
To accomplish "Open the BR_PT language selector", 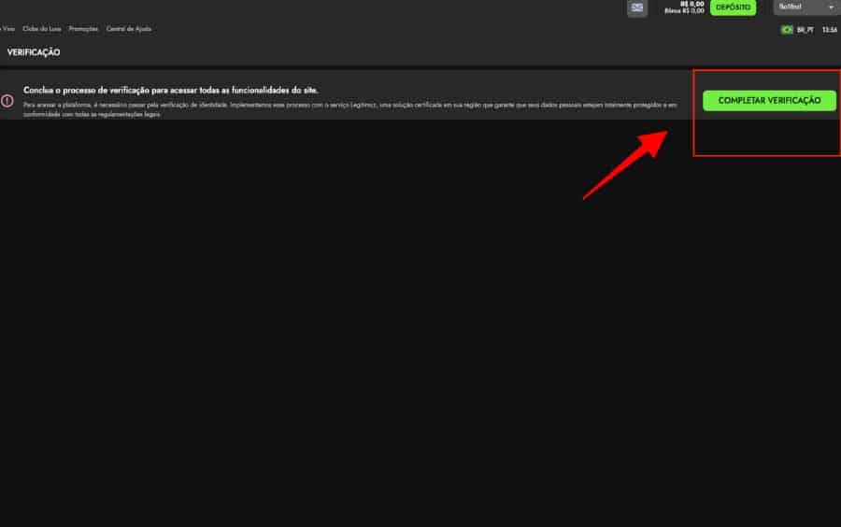I will (805, 30).
